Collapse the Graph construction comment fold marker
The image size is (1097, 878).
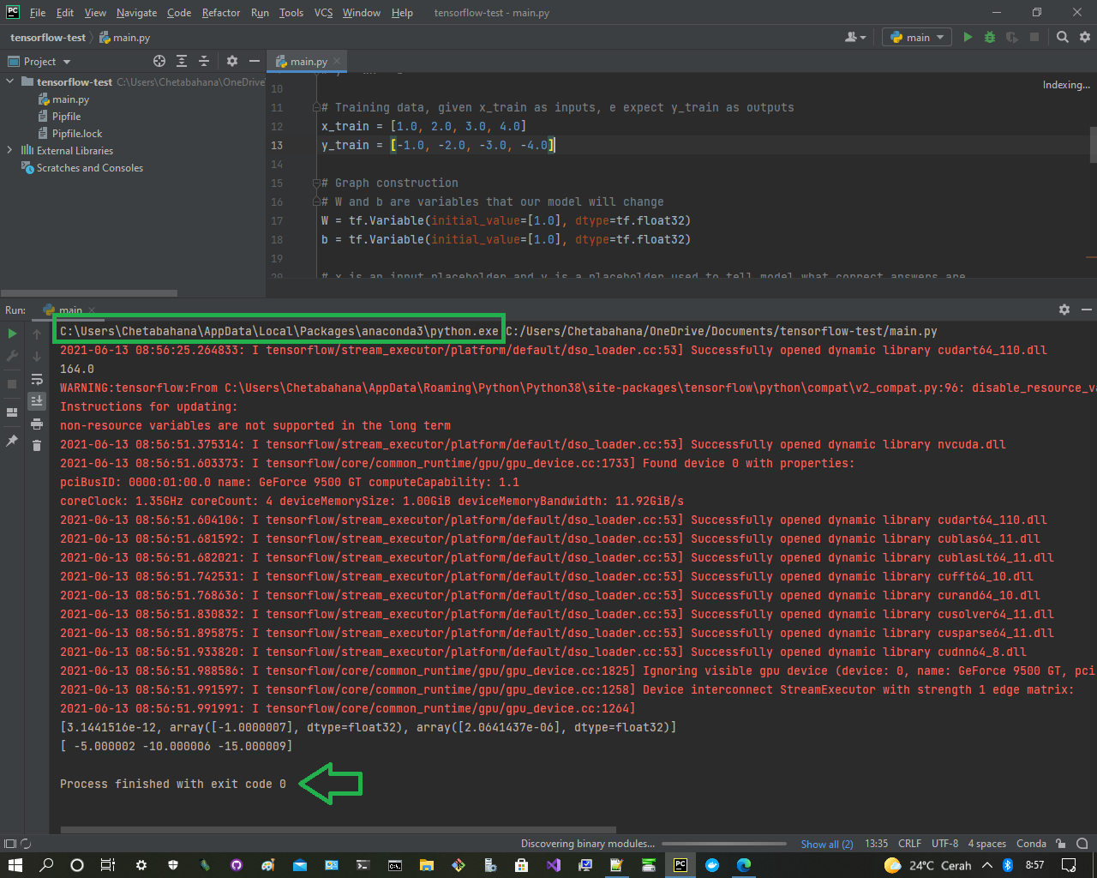(316, 183)
